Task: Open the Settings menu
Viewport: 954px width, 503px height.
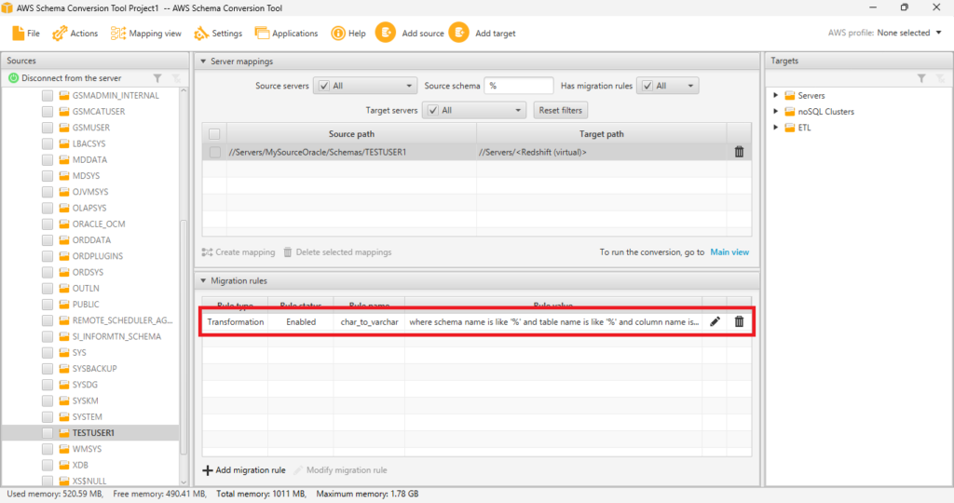Action: pos(218,33)
